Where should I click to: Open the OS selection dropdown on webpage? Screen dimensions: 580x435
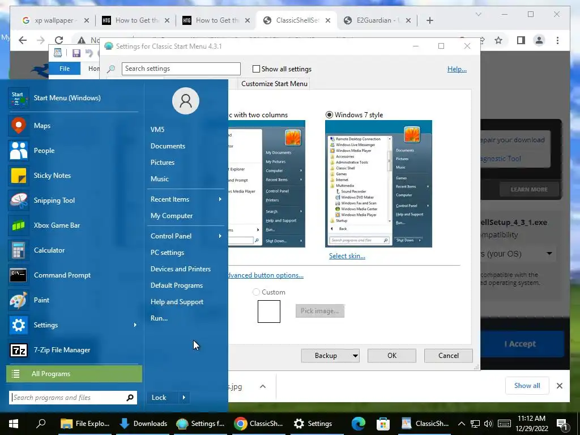pyautogui.click(x=549, y=254)
